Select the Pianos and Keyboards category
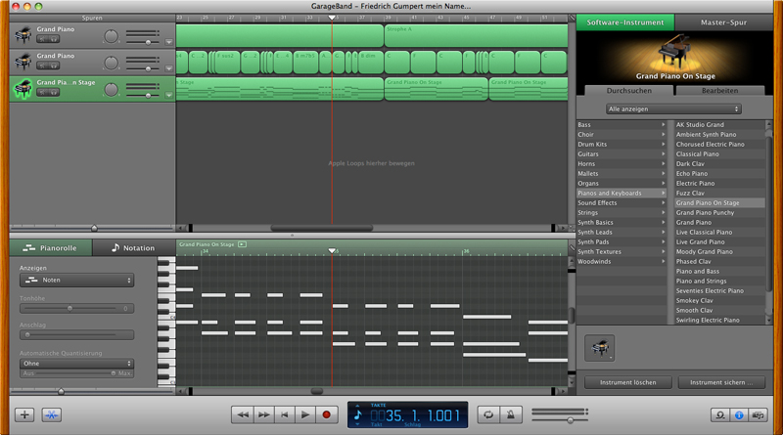Image resolution: width=783 pixels, height=435 pixels. (622, 193)
